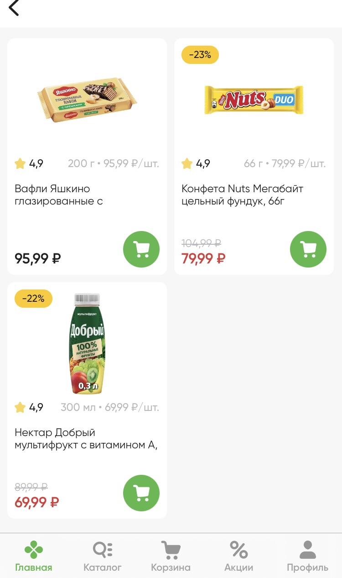Tap the 69,99 ₽ sale price
Viewport: 342px width, 578px height.
[x=37, y=502]
